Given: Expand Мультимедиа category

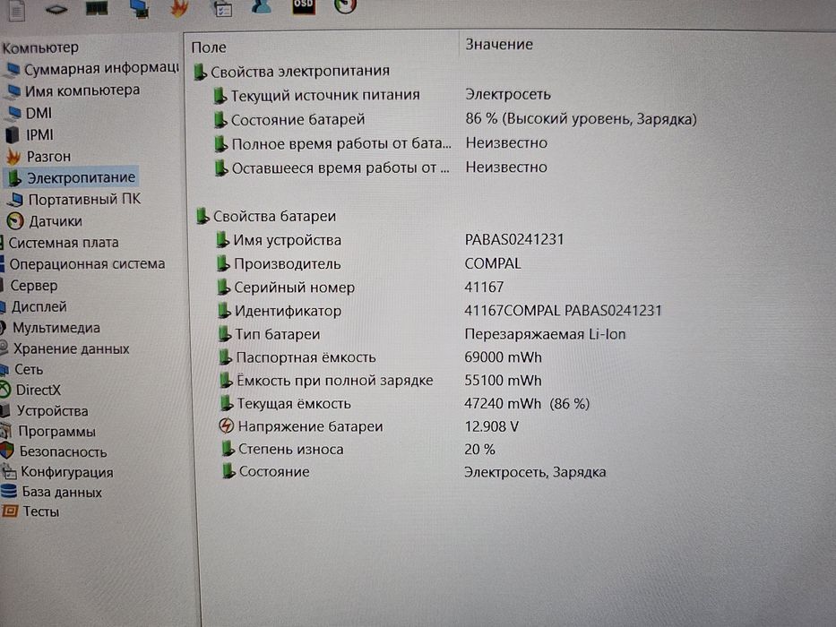Looking at the screenshot, I should pos(50,328).
